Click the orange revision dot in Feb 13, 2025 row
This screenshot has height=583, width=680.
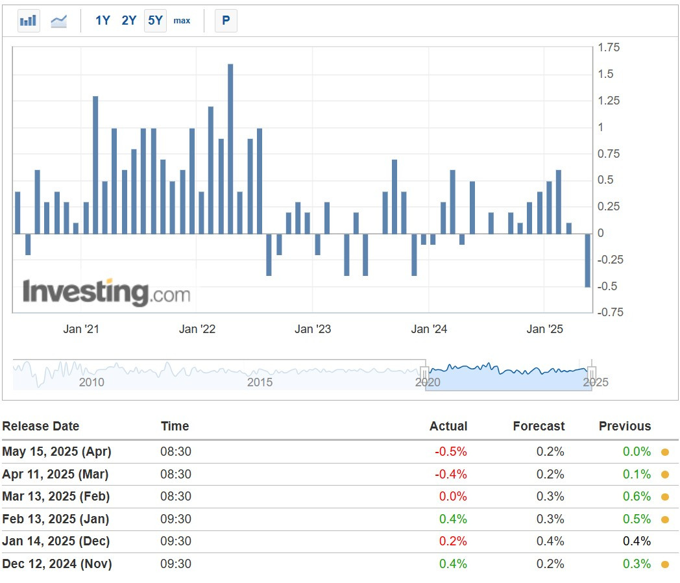point(665,519)
